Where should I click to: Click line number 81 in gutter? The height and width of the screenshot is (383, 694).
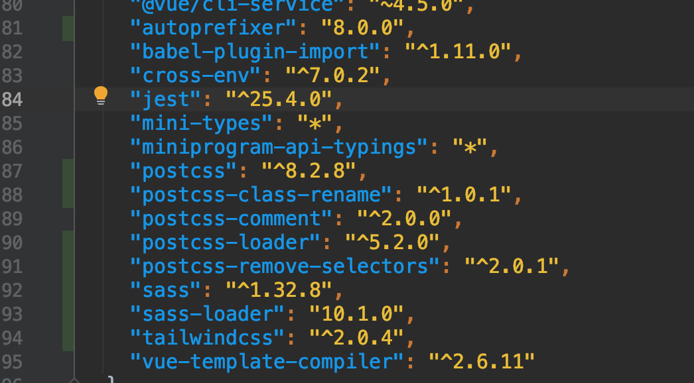pyautogui.click(x=13, y=28)
